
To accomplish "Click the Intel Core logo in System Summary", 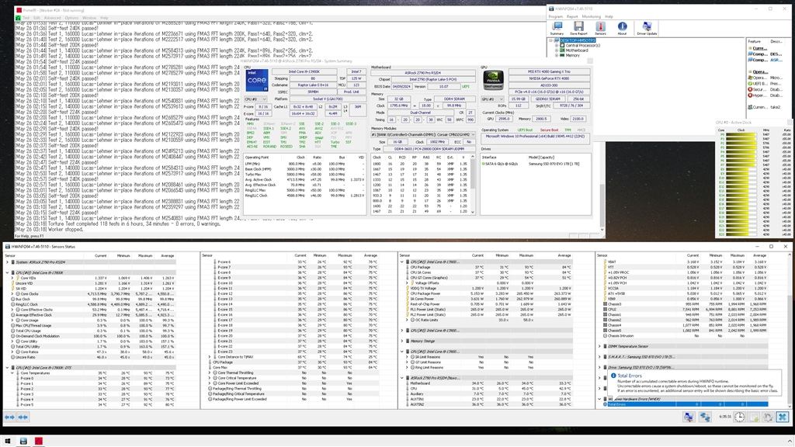I will [x=257, y=81].
